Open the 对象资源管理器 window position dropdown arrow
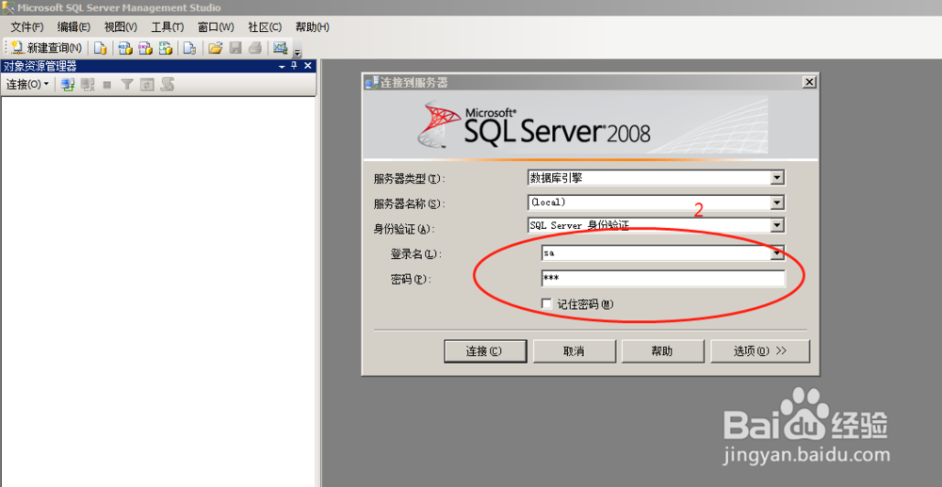942x487 pixels. click(282, 67)
